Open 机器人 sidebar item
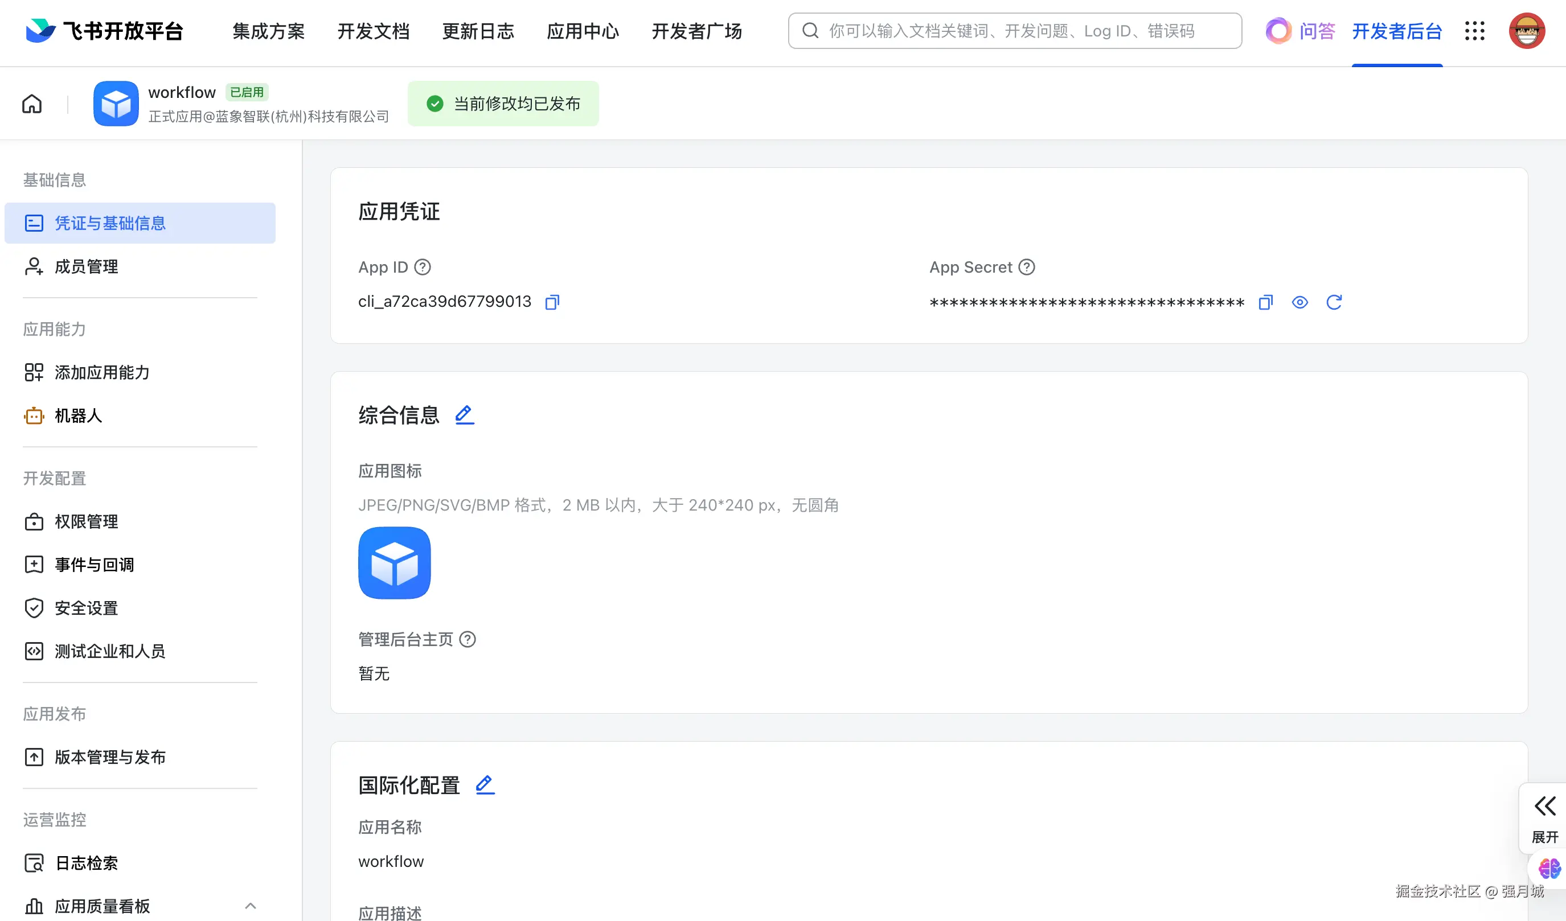1566x921 pixels. tap(79, 416)
